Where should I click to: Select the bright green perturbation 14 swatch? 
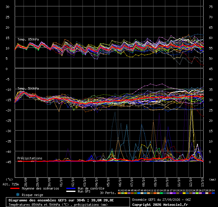(161, 193)
